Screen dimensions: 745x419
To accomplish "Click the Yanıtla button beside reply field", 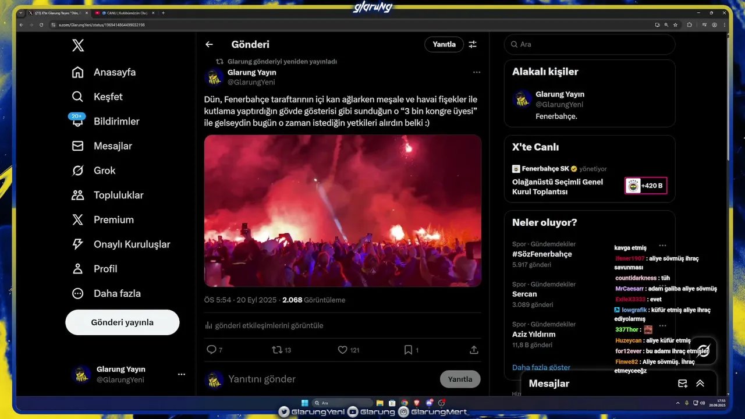I will click(x=460, y=379).
